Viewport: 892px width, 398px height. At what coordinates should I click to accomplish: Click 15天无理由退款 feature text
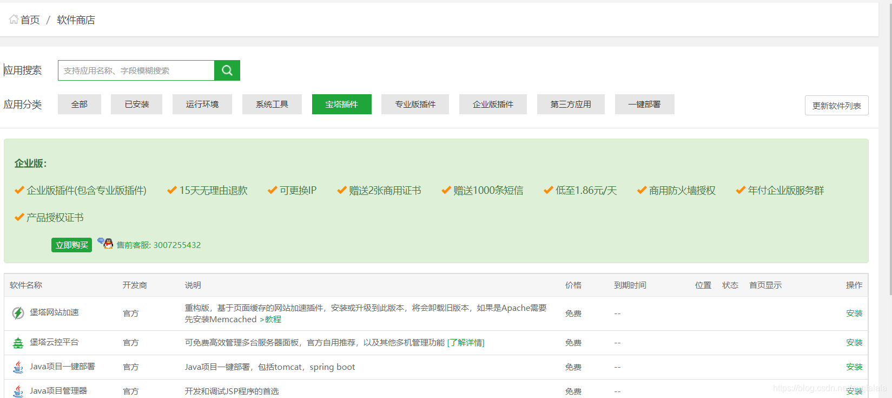(214, 191)
